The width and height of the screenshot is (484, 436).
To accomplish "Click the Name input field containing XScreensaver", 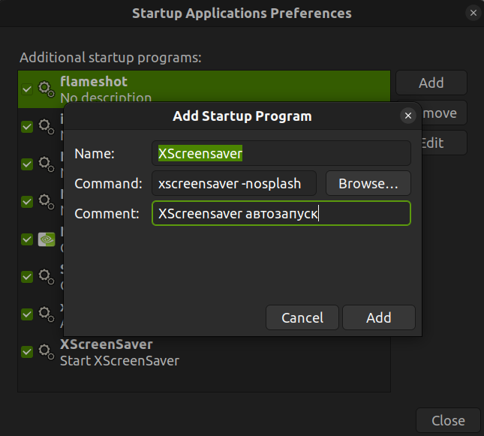I will 281,154.
